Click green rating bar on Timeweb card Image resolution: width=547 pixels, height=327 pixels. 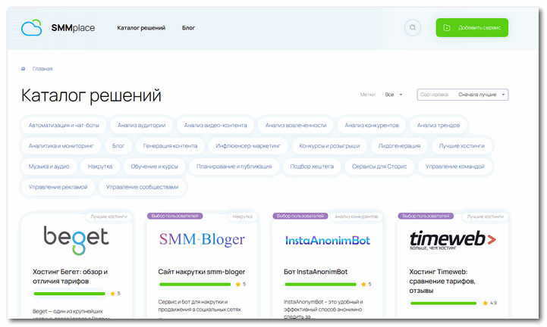coord(443,303)
